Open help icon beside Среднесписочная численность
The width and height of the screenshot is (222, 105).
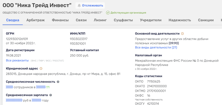point(58,82)
